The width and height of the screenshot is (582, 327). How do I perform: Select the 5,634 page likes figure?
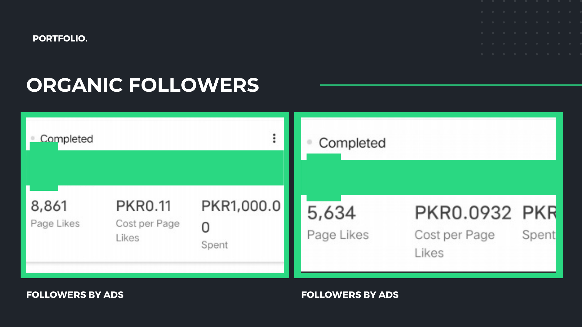[x=331, y=213]
